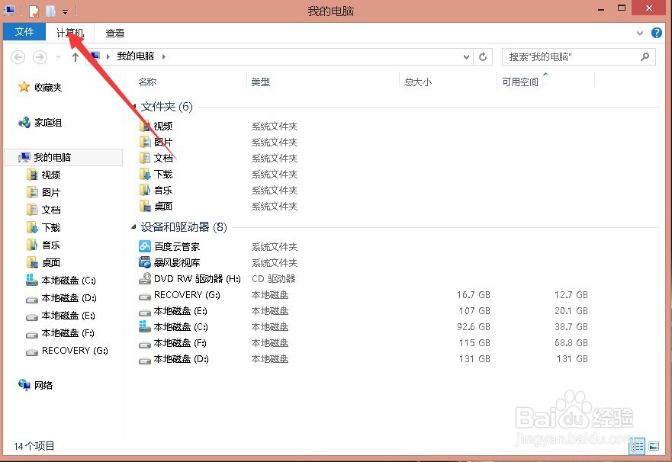
Task: Switch to Details view in the status bar
Action: click(x=638, y=446)
